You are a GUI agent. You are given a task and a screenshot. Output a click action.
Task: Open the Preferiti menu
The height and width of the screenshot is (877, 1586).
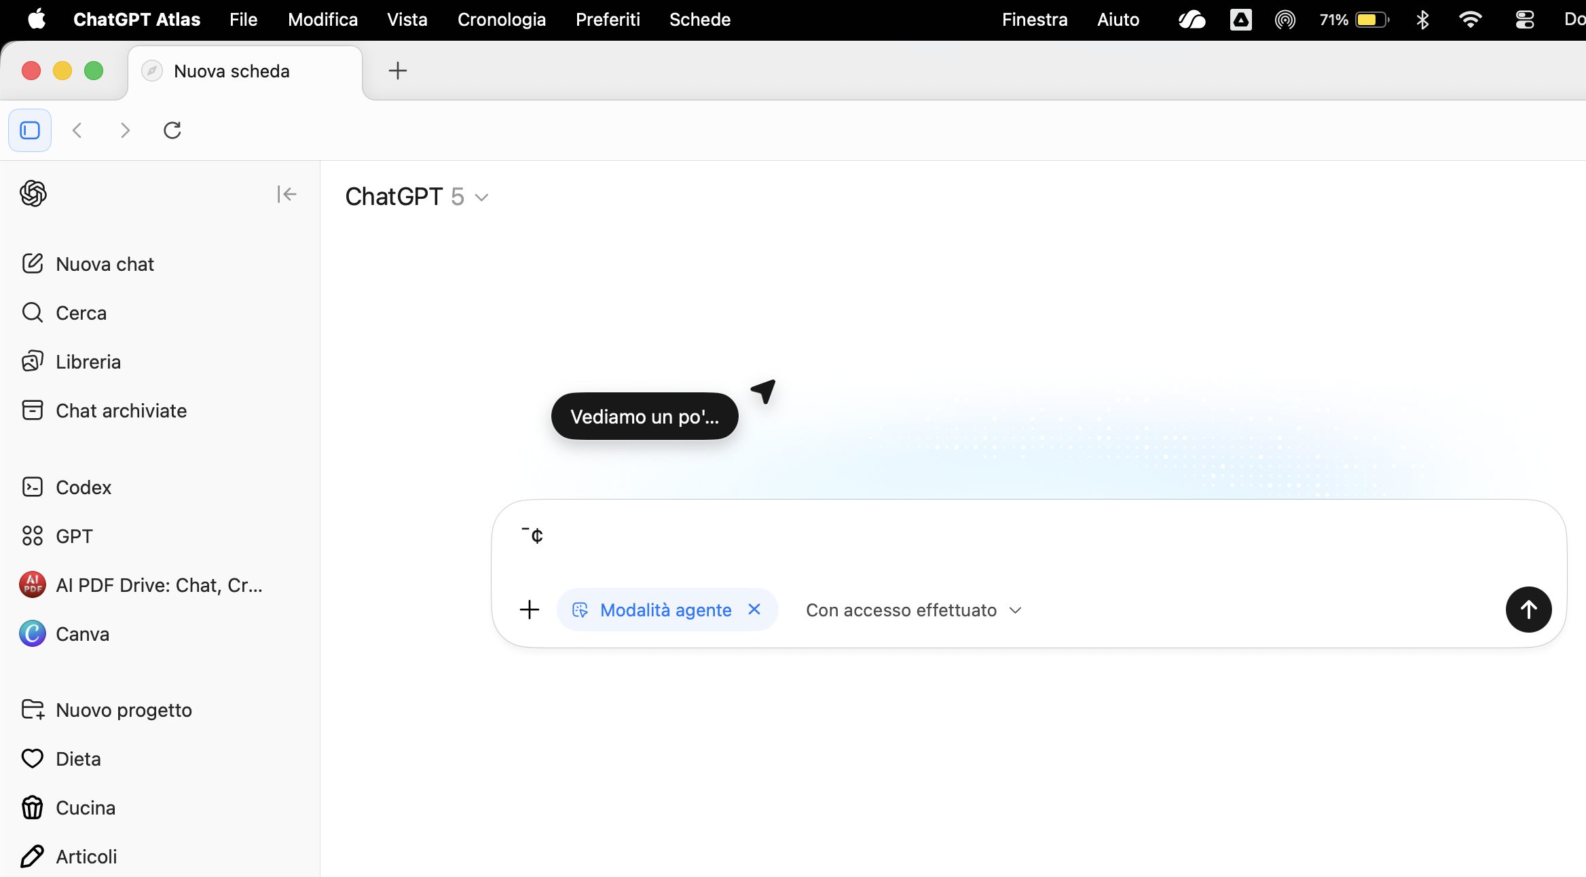(x=607, y=20)
